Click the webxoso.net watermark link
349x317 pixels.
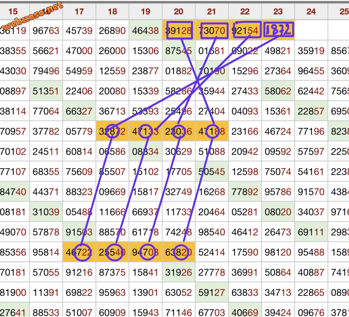point(32,16)
